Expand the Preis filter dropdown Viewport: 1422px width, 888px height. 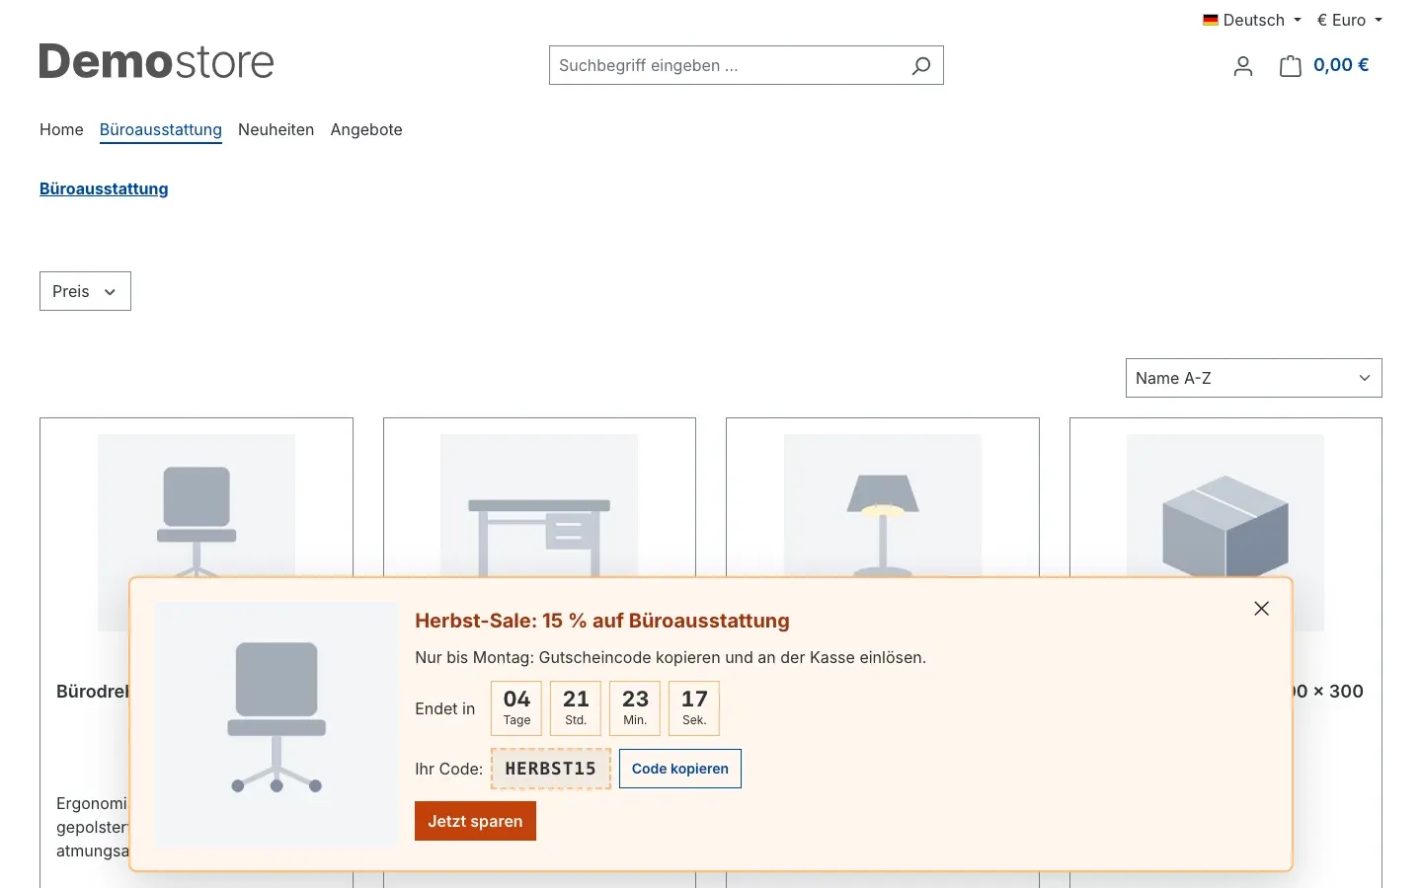point(85,291)
